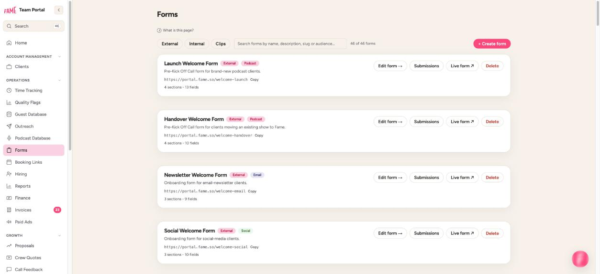The height and width of the screenshot is (274, 600).
Task: Click the Invoices 23 notification badge
Action: point(57,210)
